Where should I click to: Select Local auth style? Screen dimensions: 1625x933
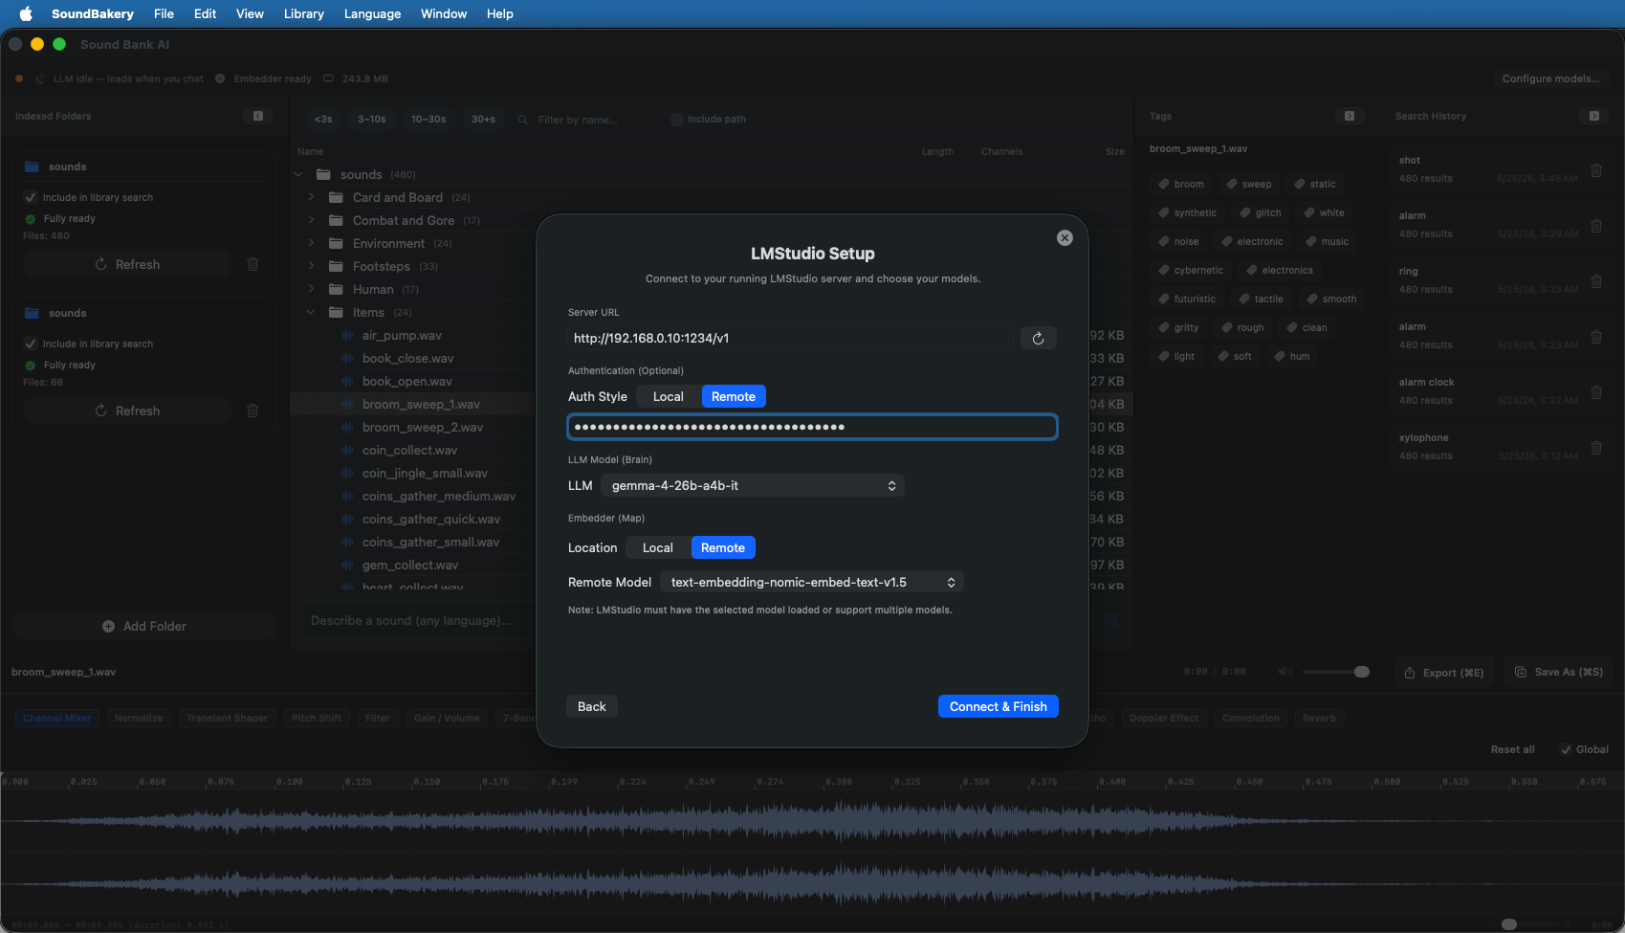click(669, 396)
